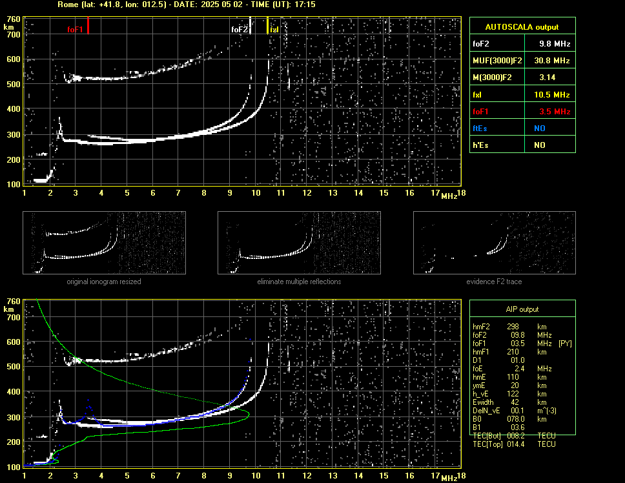This screenshot has height=483, width=625.
Task: Select the TEC[Bot] 008.2 TECU row
Action: 514,436
